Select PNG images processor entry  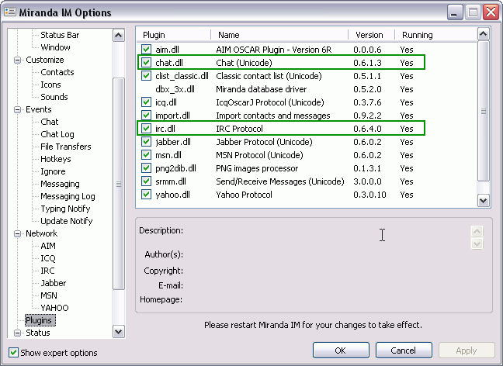pyautogui.click(x=257, y=168)
